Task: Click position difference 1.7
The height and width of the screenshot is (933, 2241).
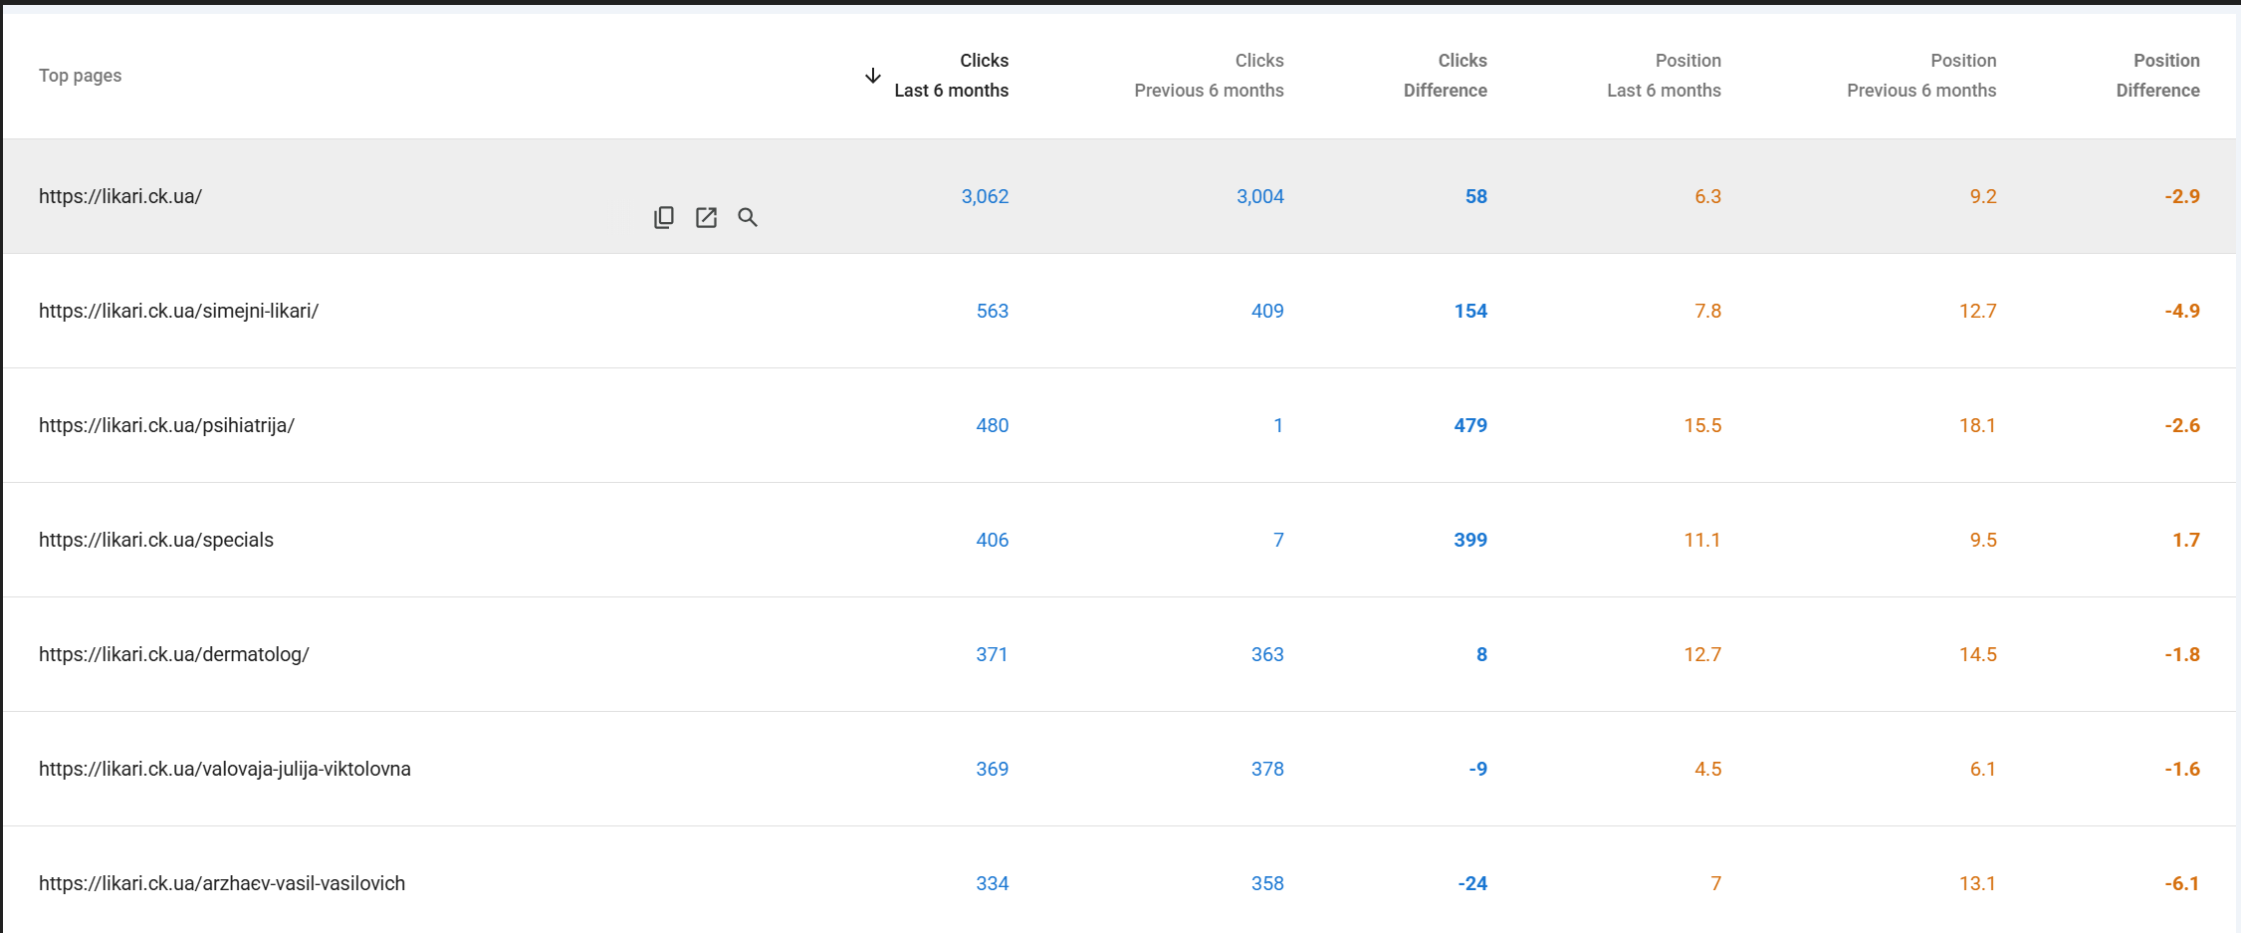Action: [2186, 540]
